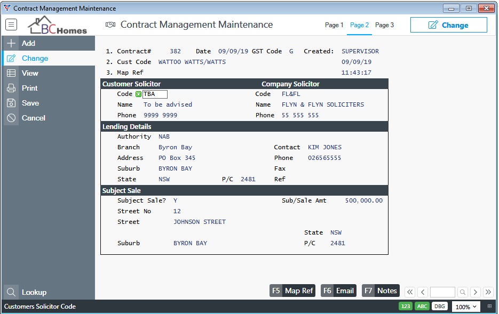
Task: Toggle the DBG debug indicator
Action: [439, 307]
